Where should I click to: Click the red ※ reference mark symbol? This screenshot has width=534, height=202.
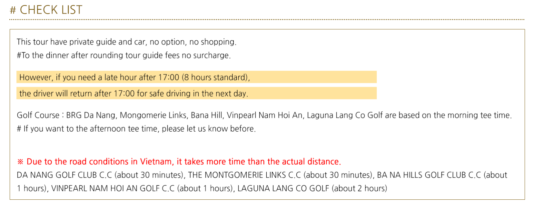tap(20, 162)
